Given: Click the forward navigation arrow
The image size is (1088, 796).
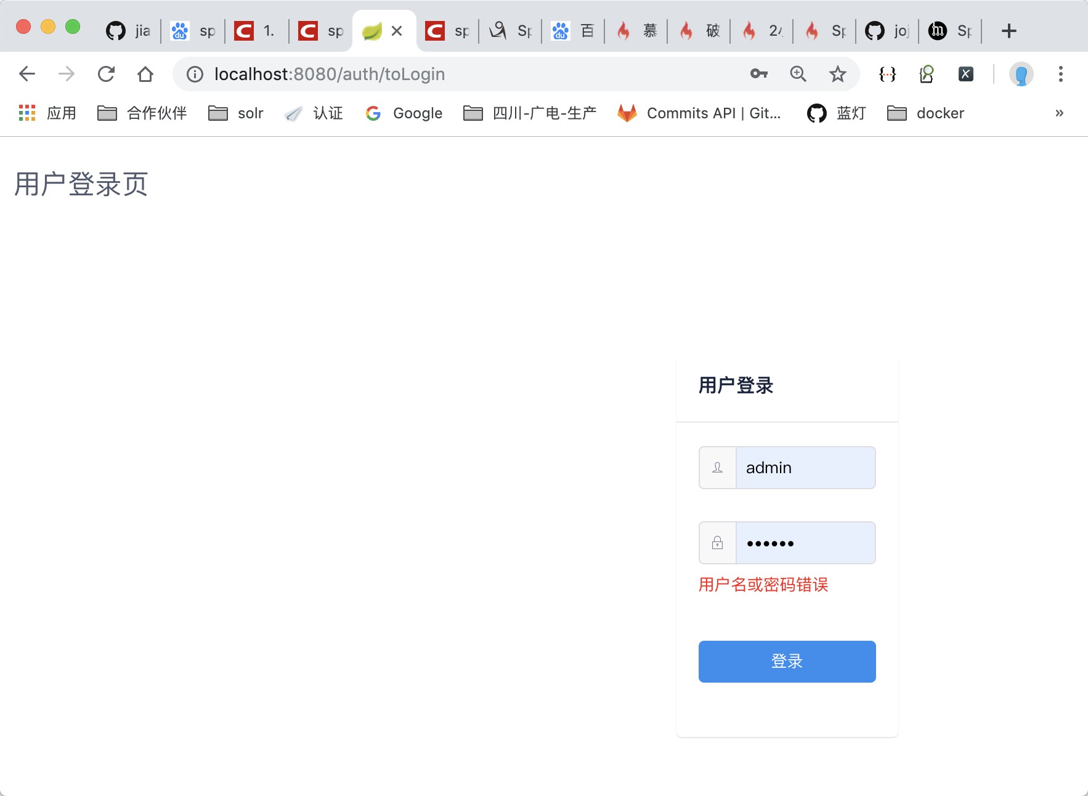Looking at the screenshot, I should 66,74.
